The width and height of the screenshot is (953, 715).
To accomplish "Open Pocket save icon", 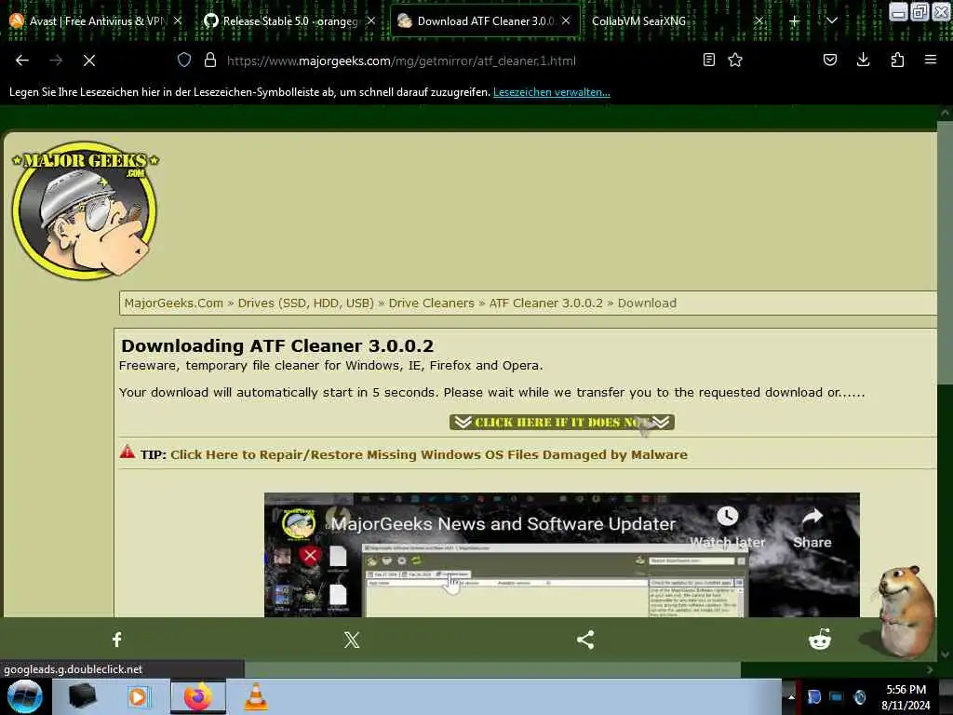I will point(829,60).
